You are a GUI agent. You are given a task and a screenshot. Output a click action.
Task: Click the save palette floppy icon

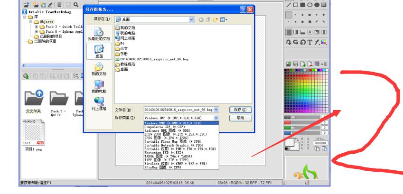click(296, 64)
